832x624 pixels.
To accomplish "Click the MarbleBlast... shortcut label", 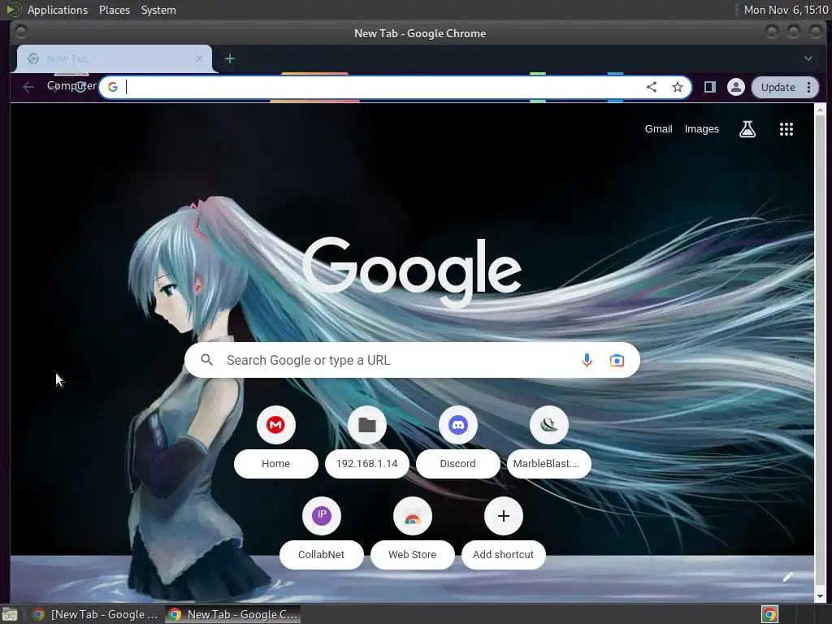I will 548,464.
